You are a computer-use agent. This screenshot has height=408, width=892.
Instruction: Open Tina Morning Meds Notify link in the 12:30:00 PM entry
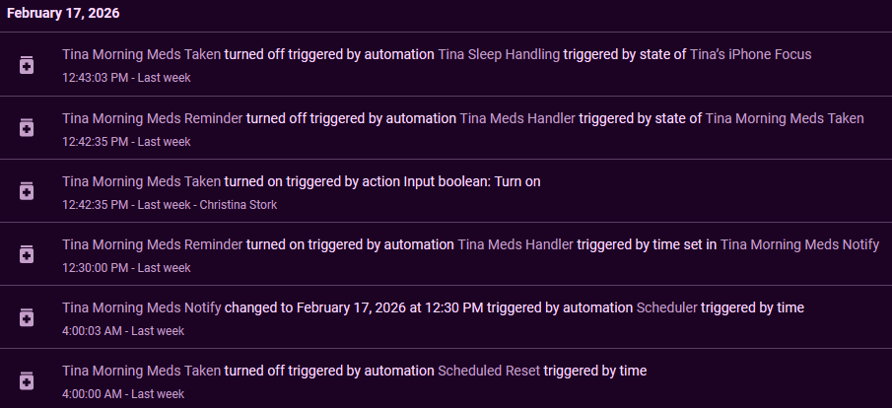point(799,244)
